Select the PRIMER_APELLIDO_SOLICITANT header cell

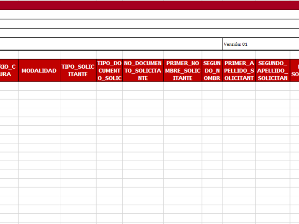[239, 70]
